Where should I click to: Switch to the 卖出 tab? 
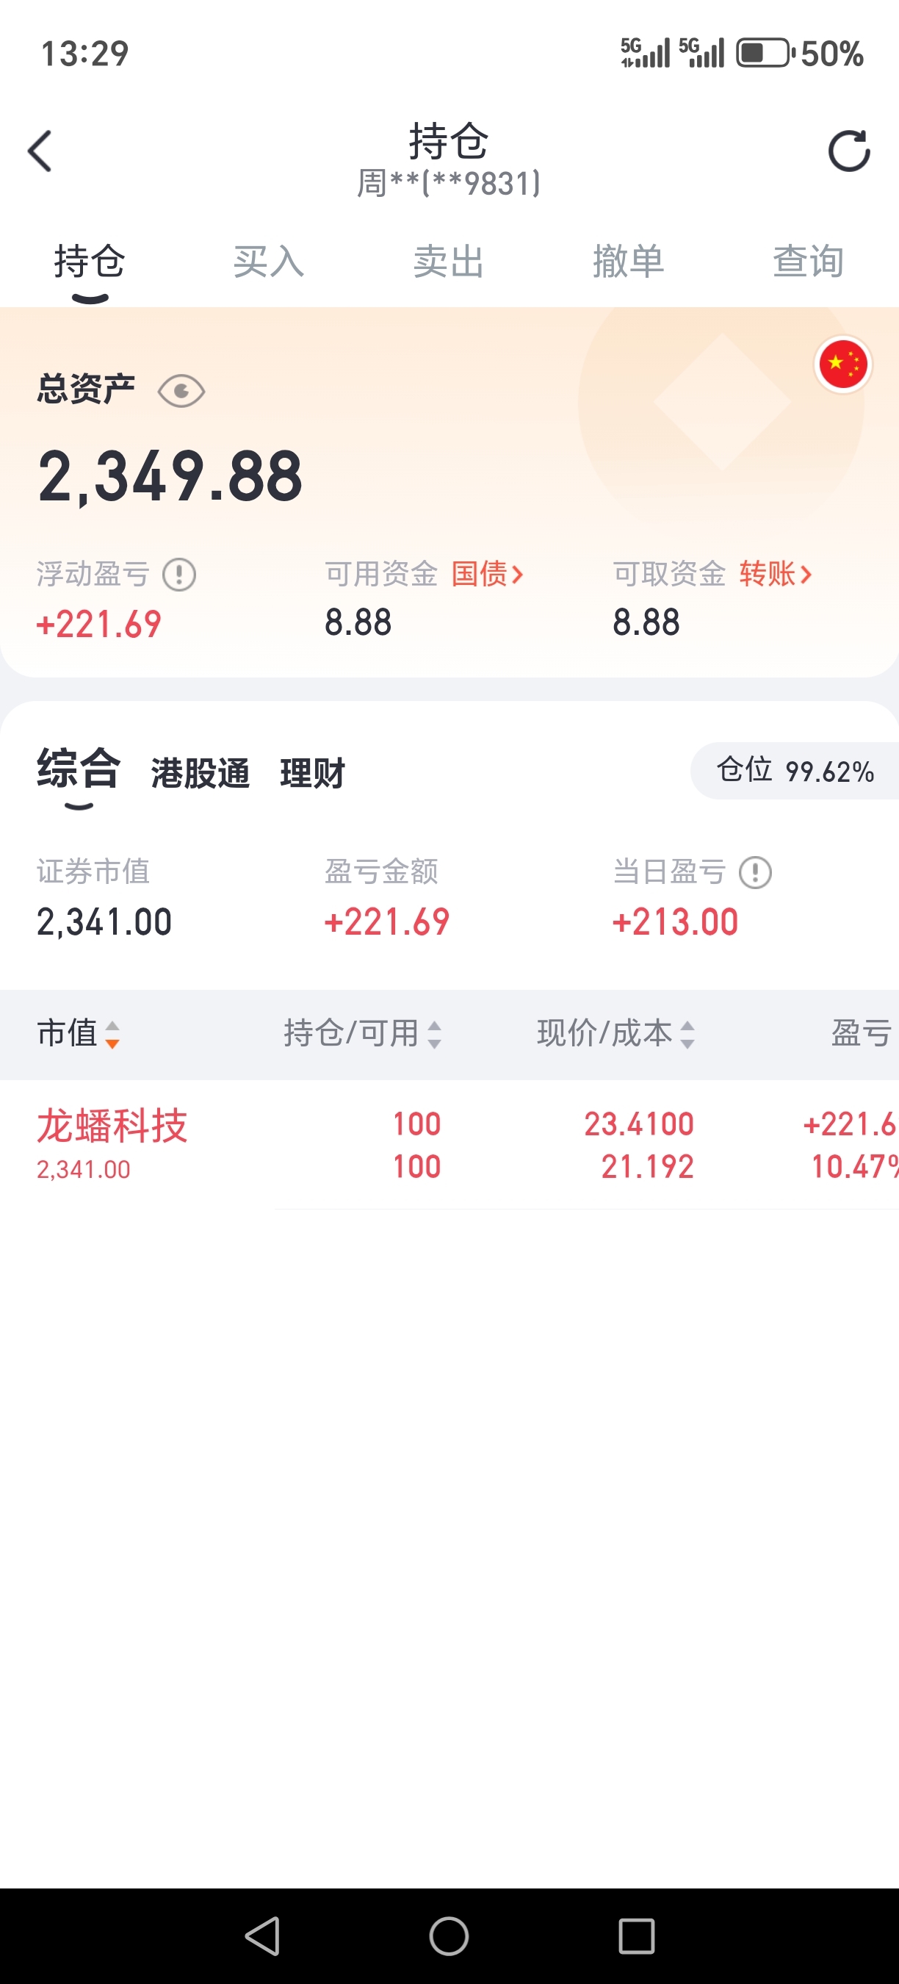(x=449, y=262)
